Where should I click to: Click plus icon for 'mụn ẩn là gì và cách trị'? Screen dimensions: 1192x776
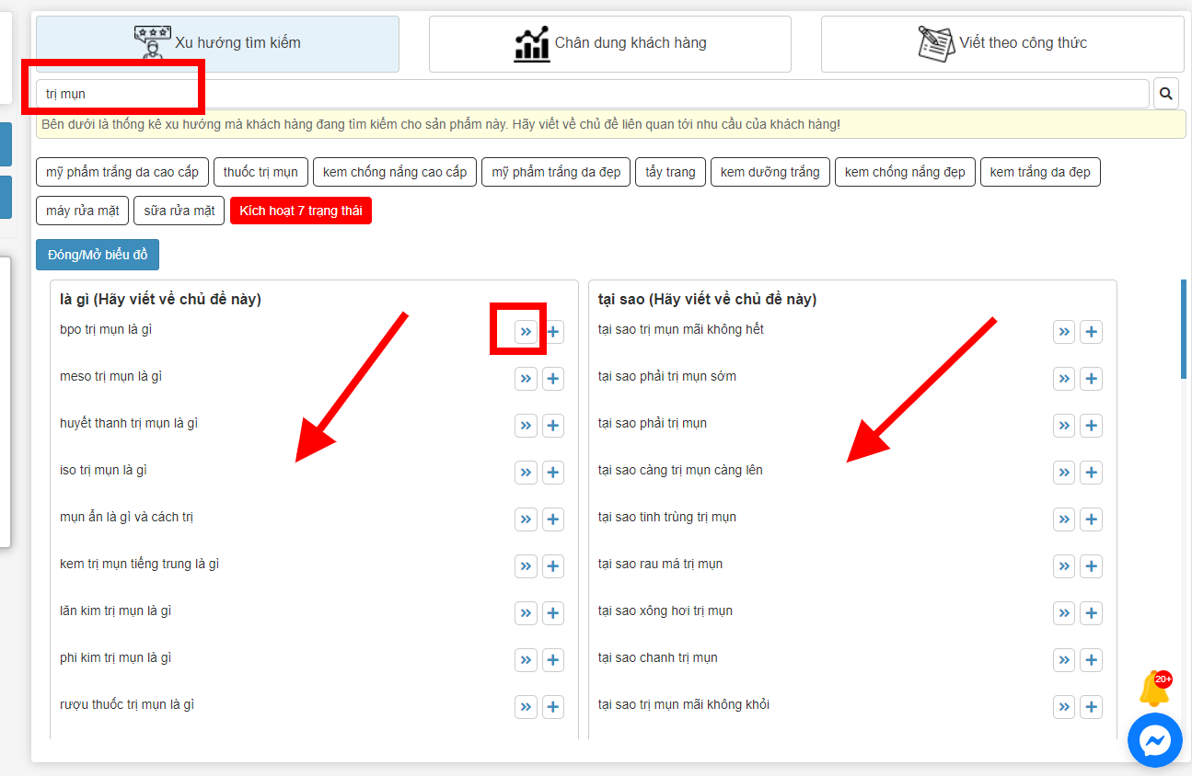coord(553,519)
